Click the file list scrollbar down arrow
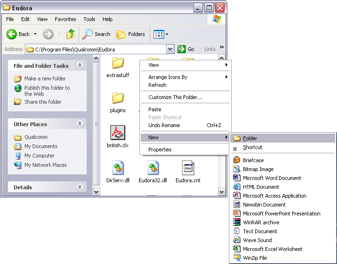The image size is (337, 264). (97, 192)
